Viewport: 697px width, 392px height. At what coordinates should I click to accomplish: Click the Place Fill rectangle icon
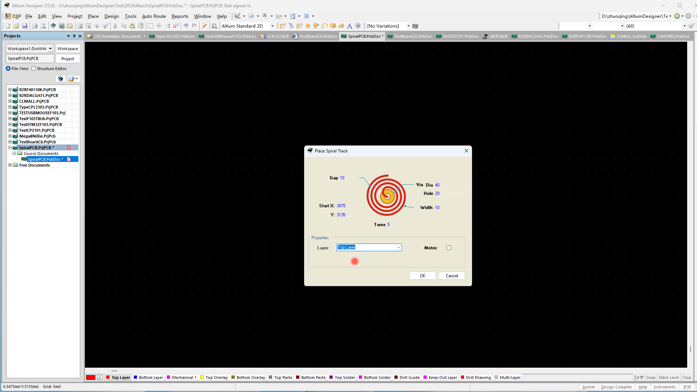tap(333, 26)
